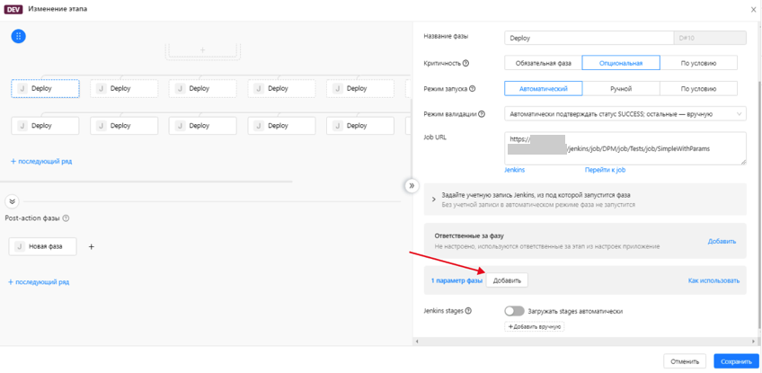The image size is (762, 373).
Task: Click the help icon next to Критичность
Action: [x=465, y=64]
